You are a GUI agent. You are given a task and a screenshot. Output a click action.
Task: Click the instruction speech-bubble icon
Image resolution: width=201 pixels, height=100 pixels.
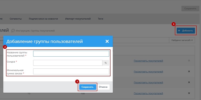[13, 31]
